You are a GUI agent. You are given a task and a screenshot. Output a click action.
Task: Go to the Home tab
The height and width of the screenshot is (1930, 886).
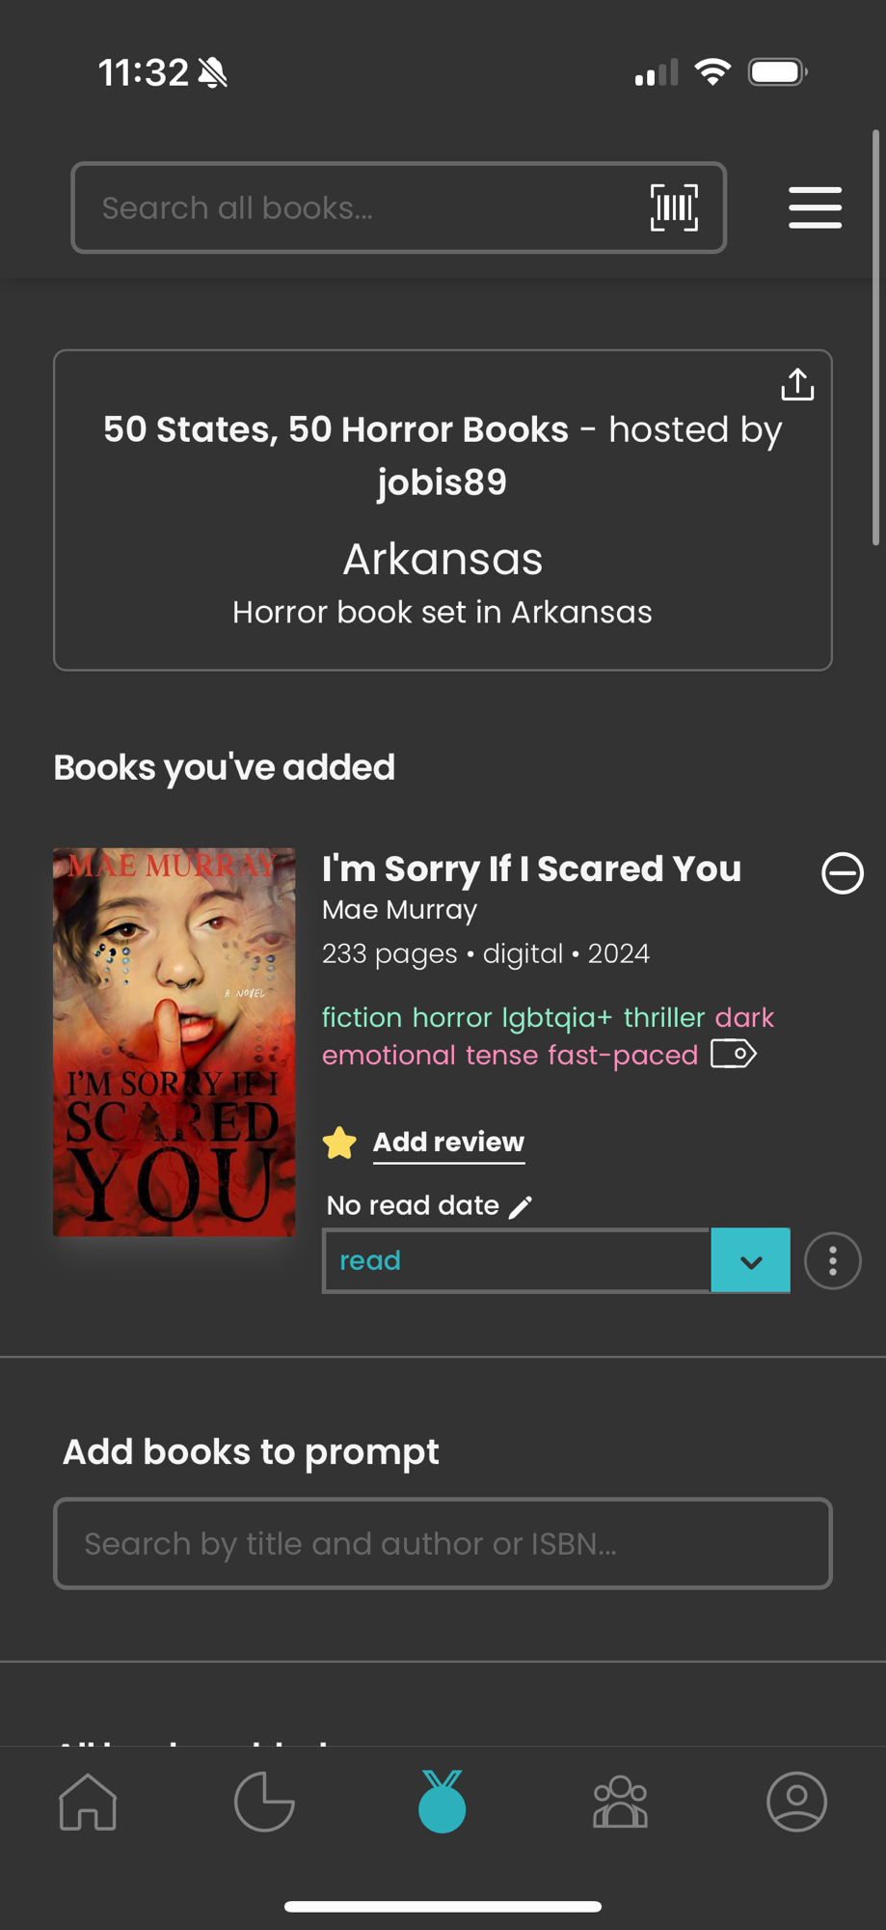[x=88, y=1802]
